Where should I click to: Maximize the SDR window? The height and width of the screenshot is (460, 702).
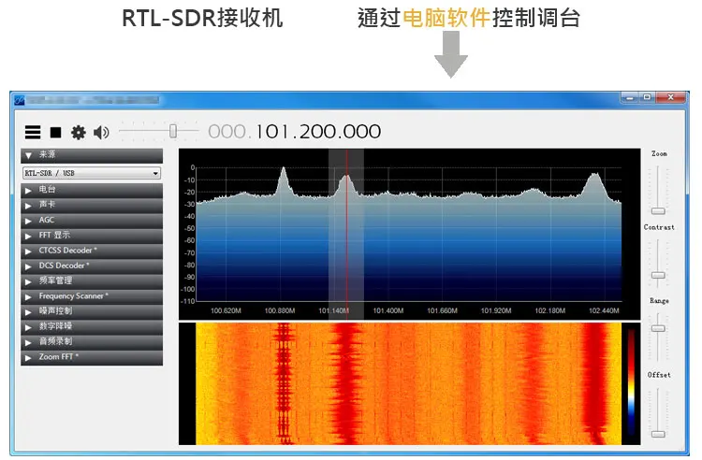tap(647, 97)
